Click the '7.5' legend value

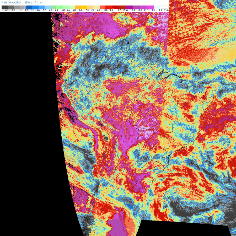pos(93,10)
